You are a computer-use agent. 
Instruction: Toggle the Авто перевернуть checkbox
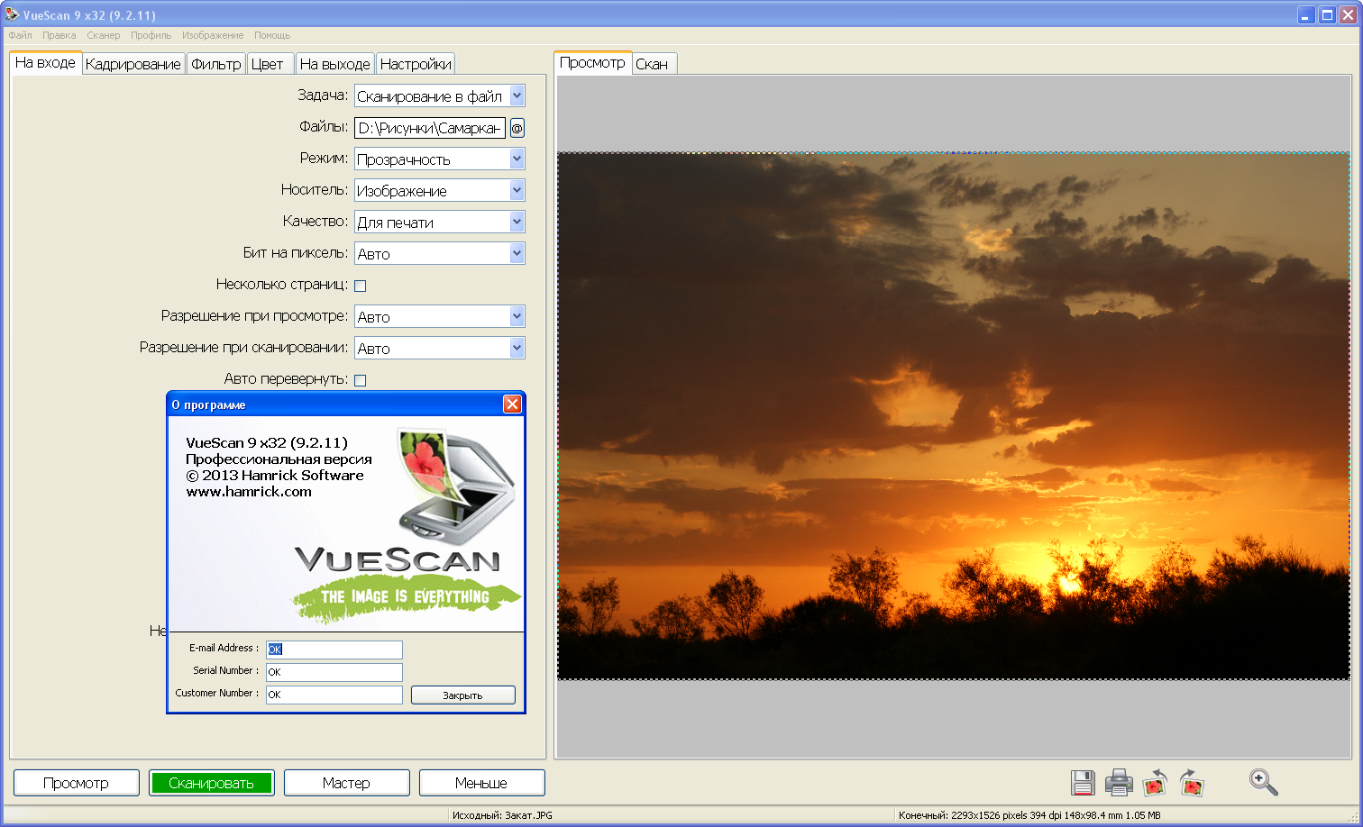[x=361, y=380]
